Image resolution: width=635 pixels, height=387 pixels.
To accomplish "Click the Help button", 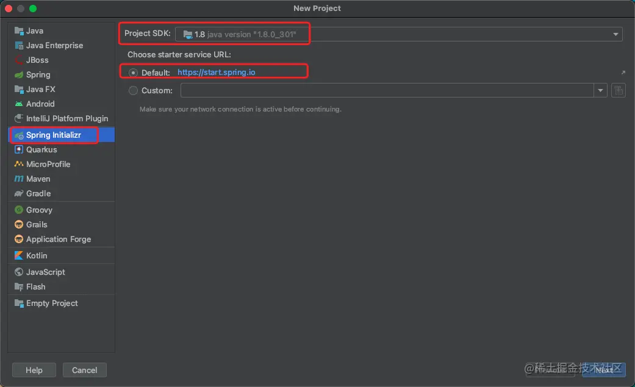I will (x=34, y=370).
